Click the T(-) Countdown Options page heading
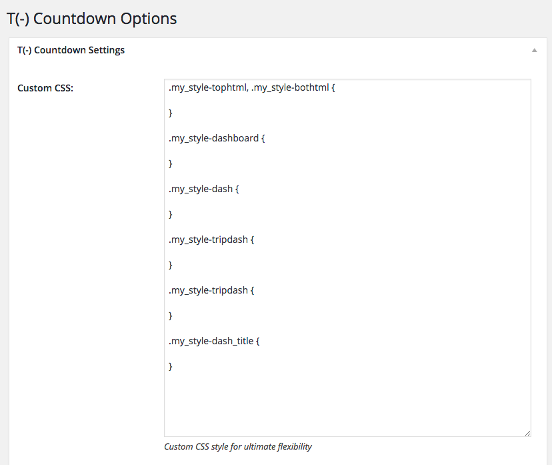This screenshot has width=552, height=465. pos(92,19)
